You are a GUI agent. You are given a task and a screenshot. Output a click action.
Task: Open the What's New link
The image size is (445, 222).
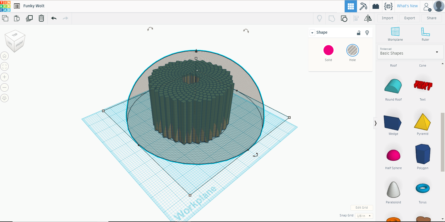tap(407, 6)
